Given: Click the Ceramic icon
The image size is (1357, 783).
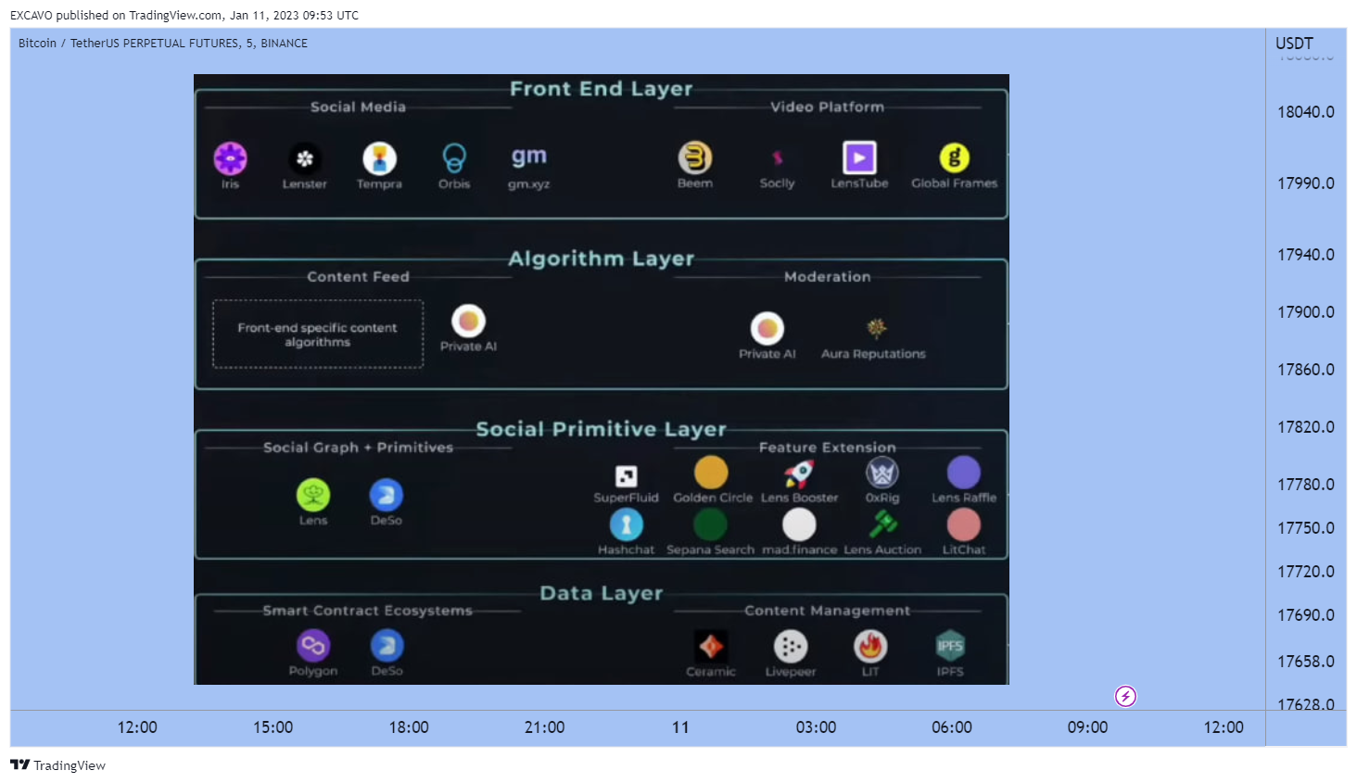Looking at the screenshot, I should [711, 646].
